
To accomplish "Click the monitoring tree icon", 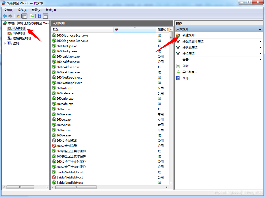I will tap(10, 43).
